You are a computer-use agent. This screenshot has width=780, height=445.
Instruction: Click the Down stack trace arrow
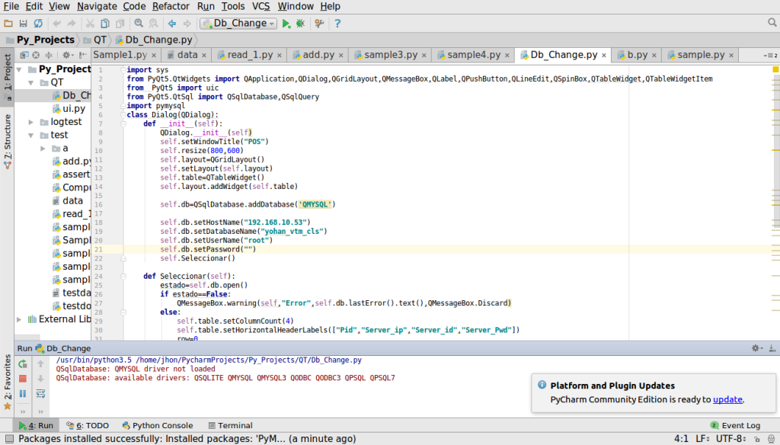(x=41, y=379)
